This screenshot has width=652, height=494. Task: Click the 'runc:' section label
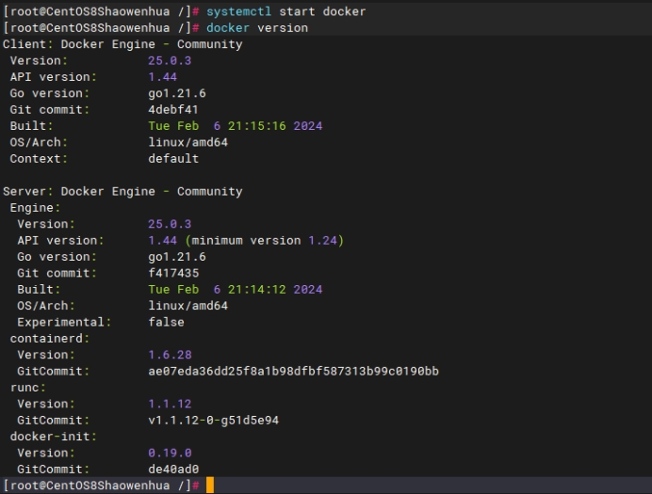click(x=28, y=388)
